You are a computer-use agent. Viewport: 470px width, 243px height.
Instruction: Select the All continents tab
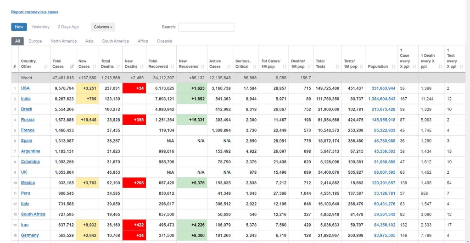17,41
